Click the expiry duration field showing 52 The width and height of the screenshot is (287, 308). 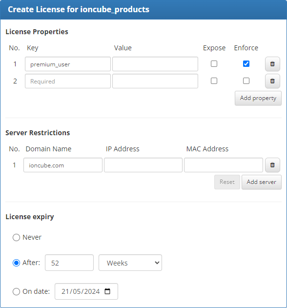tap(69, 263)
